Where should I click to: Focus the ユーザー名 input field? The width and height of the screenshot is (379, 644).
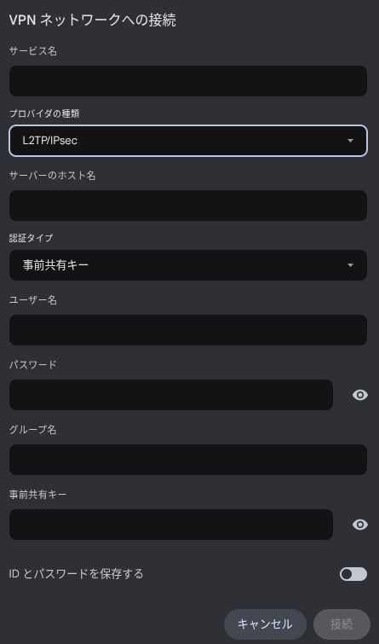[x=188, y=330]
